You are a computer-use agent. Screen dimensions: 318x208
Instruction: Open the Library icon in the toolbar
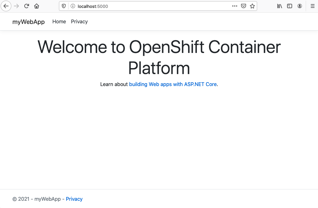279,6
